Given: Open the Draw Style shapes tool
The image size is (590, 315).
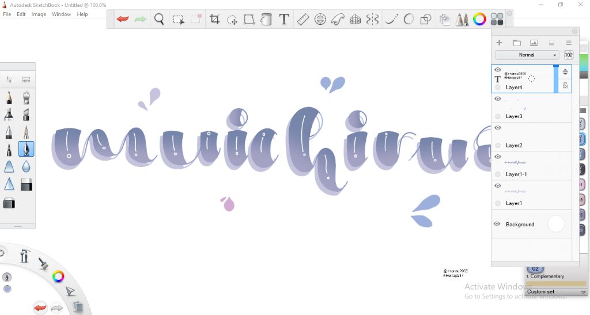Looking at the screenshot, I should tap(426, 19).
